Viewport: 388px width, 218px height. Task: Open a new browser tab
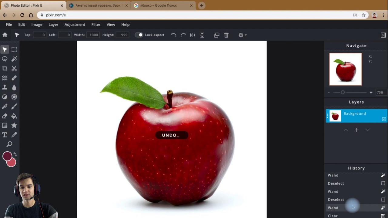point(202,5)
